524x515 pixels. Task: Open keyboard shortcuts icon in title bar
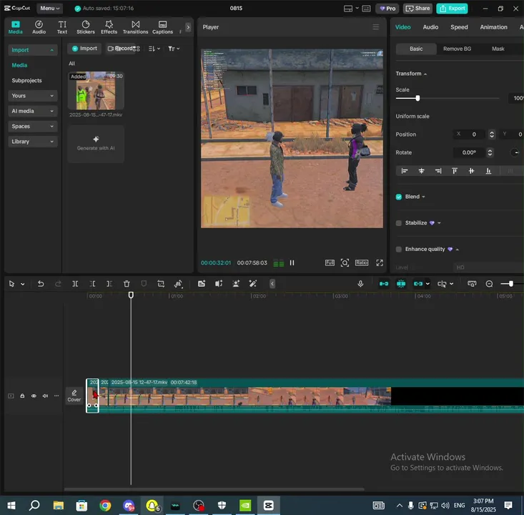[x=366, y=9]
